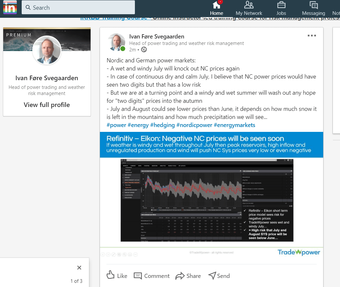Click the TradeWpower logo in post image
The width and height of the screenshot is (340, 287).
click(x=299, y=252)
